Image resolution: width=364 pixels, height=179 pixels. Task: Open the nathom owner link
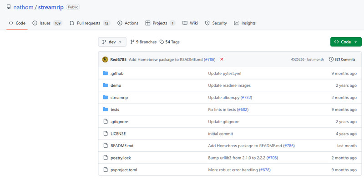(x=23, y=7)
